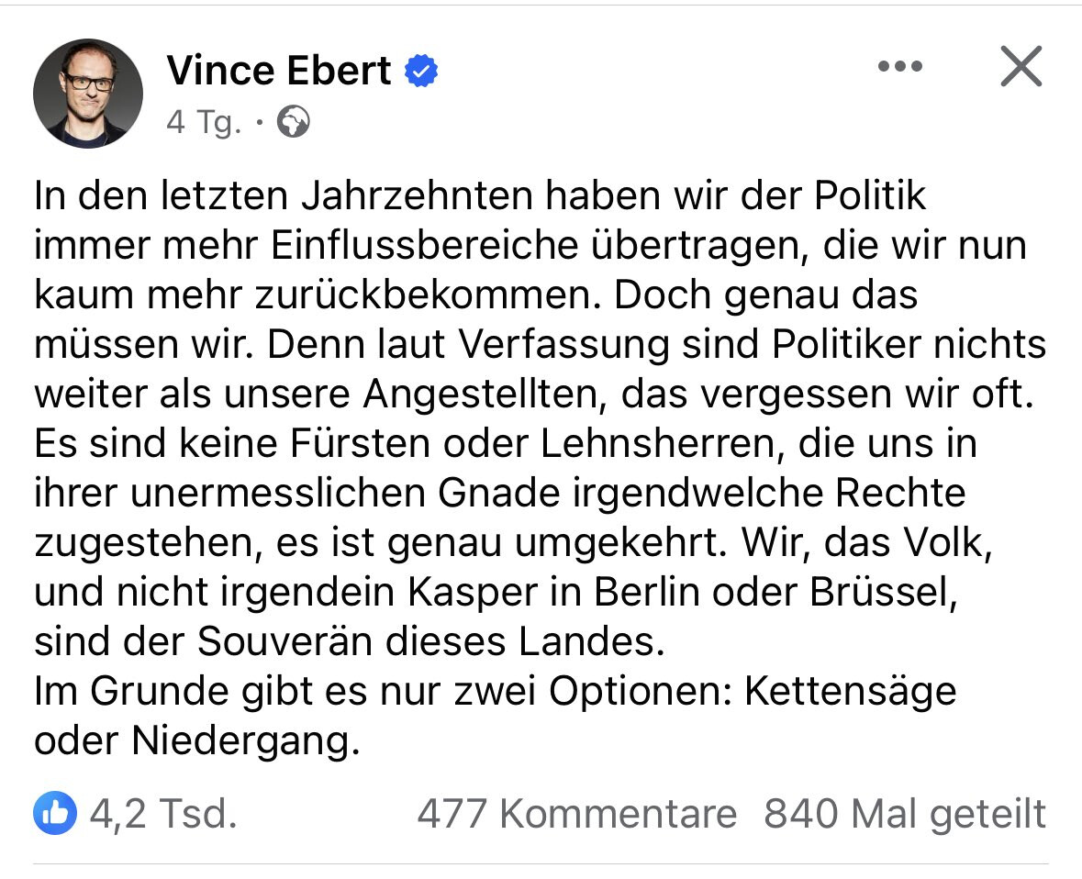Open the Vince Ebert profile name link
This screenshot has height=879, width=1082.
tap(279, 71)
